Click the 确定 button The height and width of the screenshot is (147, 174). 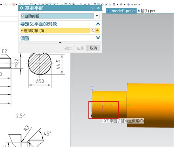pos(68,48)
